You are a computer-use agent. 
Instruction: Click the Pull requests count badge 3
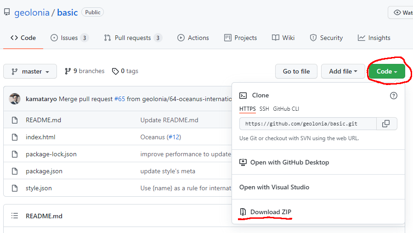click(x=158, y=38)
